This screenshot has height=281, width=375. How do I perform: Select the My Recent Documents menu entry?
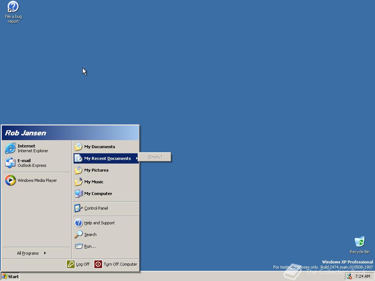tap(106, 158)
